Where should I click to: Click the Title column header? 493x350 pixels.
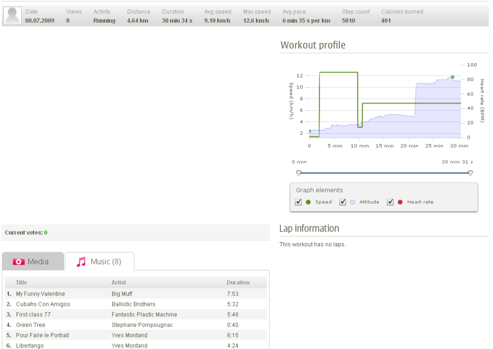point(21,283)
